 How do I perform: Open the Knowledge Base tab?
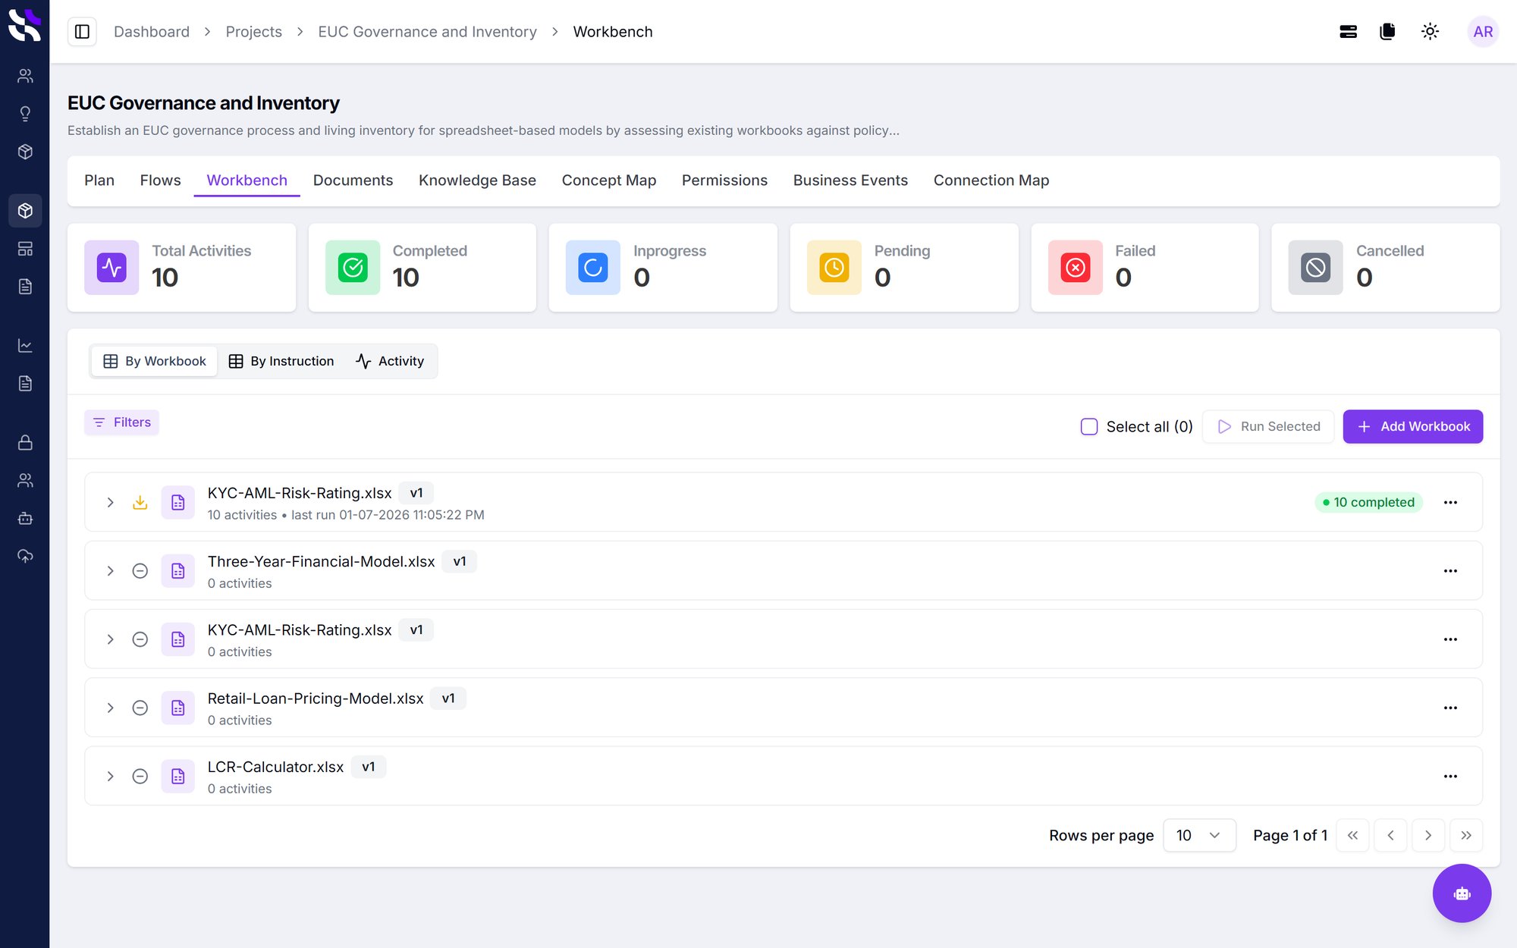coord(477,180)
